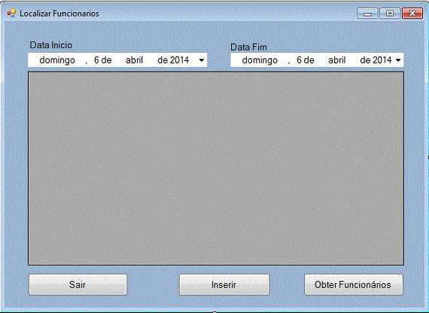Minimize the Localizar Funcionarios window
Screen dimensions: 429x313
point(367,14)
